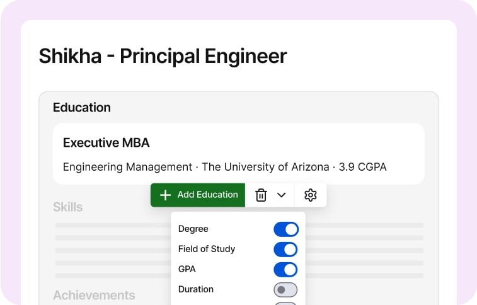Screen dimensions: 477x305
Task: Click the Add Education button label
Action: 207,195
